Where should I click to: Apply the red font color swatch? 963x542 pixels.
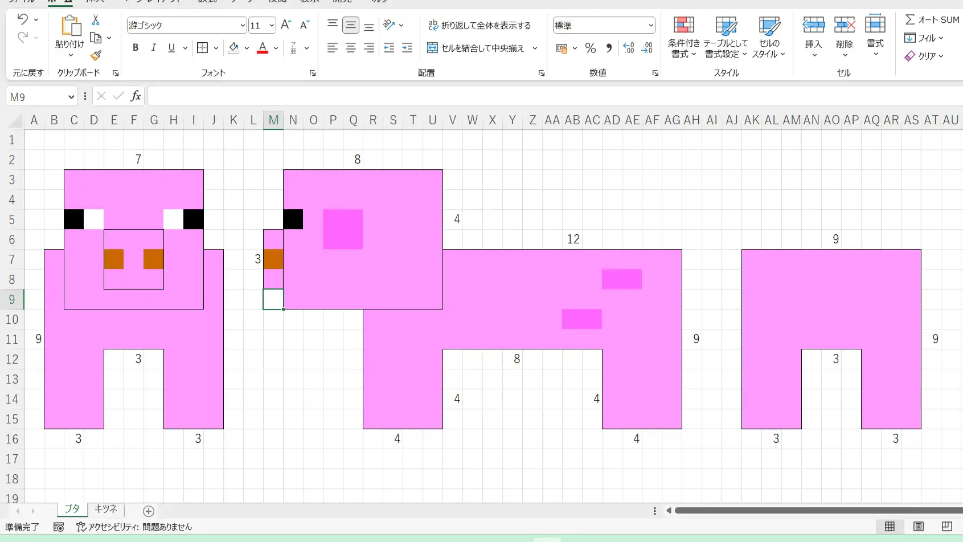tap(263, 48)
